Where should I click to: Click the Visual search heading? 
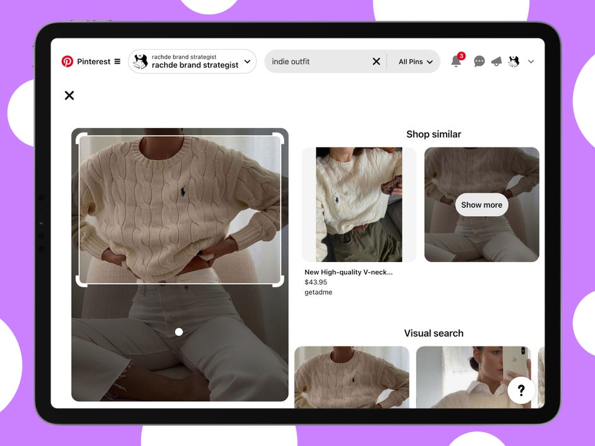coord(434,333)
